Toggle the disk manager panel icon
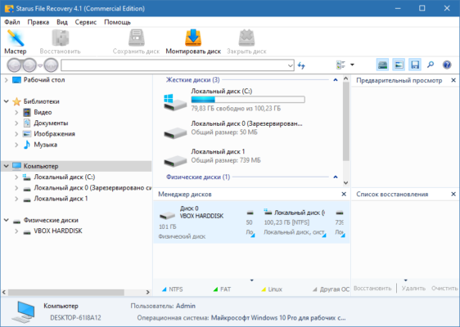Screen dimensions: 460x327 382,65
